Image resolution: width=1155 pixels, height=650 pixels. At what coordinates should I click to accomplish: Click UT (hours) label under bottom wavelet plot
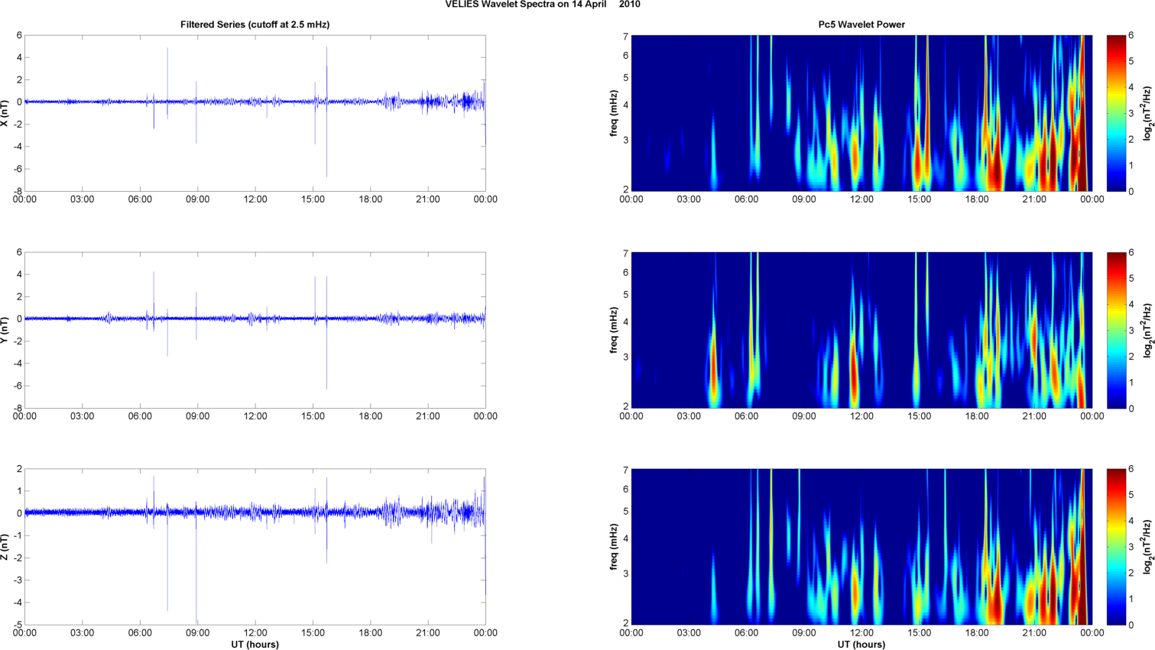[x=861, y=645]
